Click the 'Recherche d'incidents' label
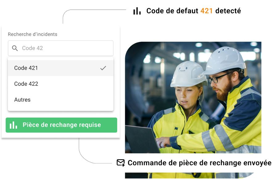Screen dimensions: 280x179 tap(32, 34)
